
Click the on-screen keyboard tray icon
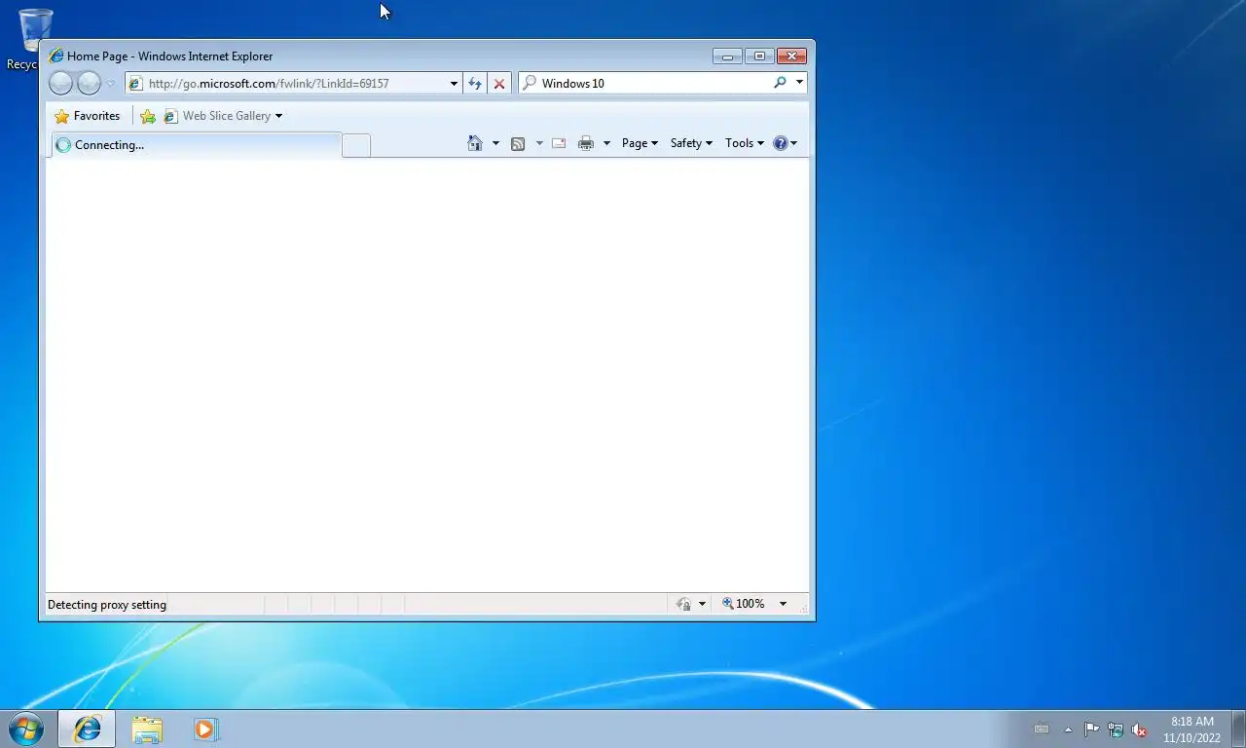point(1041,729)
